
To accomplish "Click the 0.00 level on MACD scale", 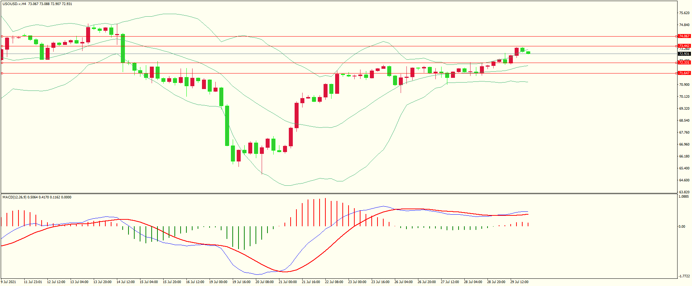I will click(x=682, y=227).
